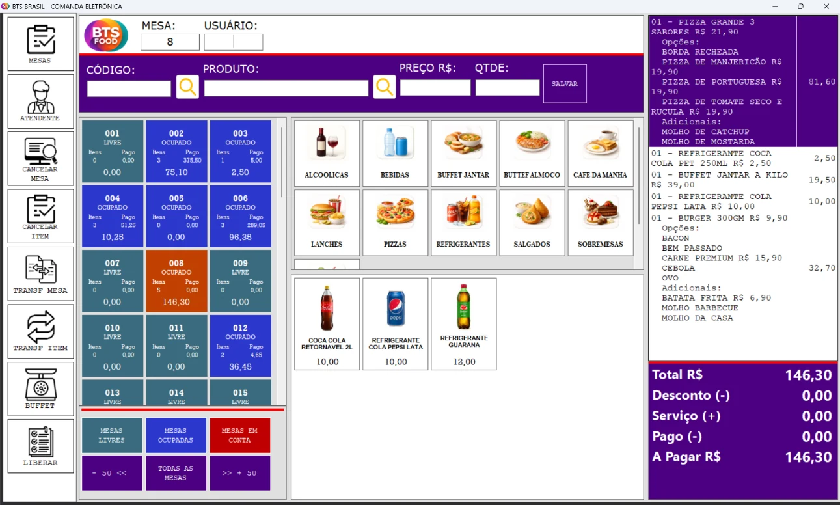The height and width of the screenshot is (505, 840).
Task: Select the Atendente waiter icon
Action: pos(41,101)
